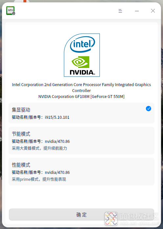Click nvidia/470.86 under 节能模式
Image resolution: width=163 pixels, height=229 pixels.
pos(57,141)
